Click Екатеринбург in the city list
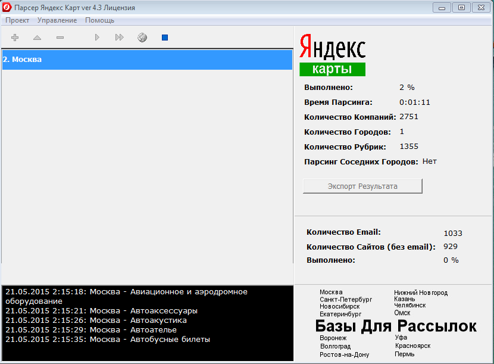 (x=340, y=314)
